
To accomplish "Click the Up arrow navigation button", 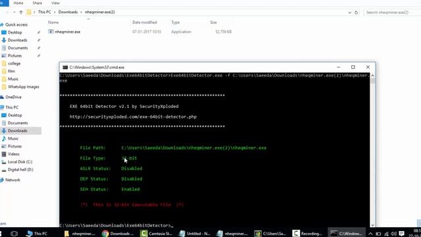I will (x=21, y=12).
